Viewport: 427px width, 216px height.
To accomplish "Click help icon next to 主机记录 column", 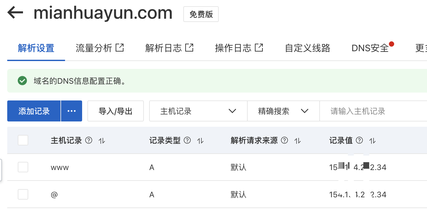I will pos(89,140).
